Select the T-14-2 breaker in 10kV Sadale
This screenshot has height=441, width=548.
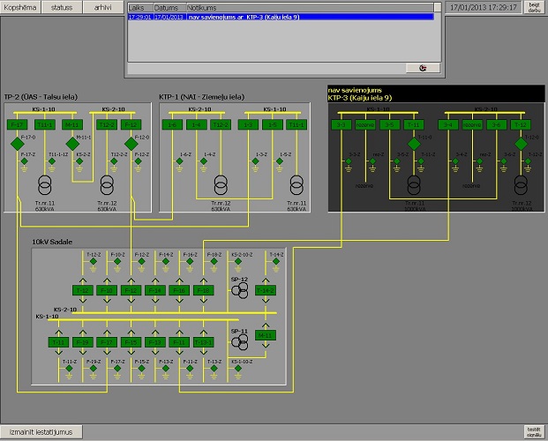[x=265, y=290]
